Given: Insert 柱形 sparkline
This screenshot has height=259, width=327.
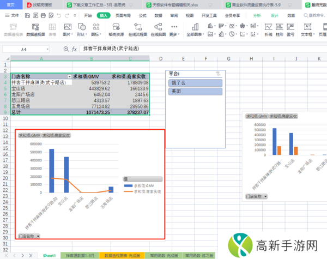Looking at the screenshot, I should pyautogui.click(x=280, y=30).
